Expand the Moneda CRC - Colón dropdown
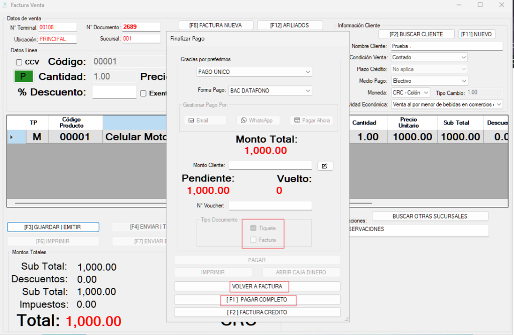This screenshot has width=514, height=335. click(x=410, y=92)
